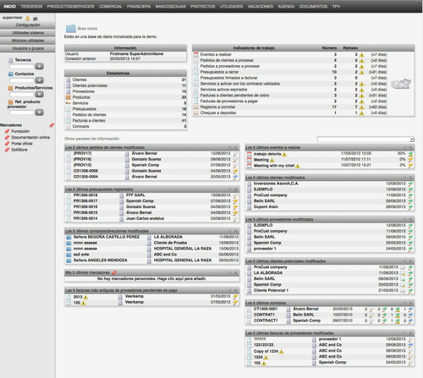This screenshot has height=378, width=423.
Task: Open the AGENDA menu
Action: coord(286,6)
